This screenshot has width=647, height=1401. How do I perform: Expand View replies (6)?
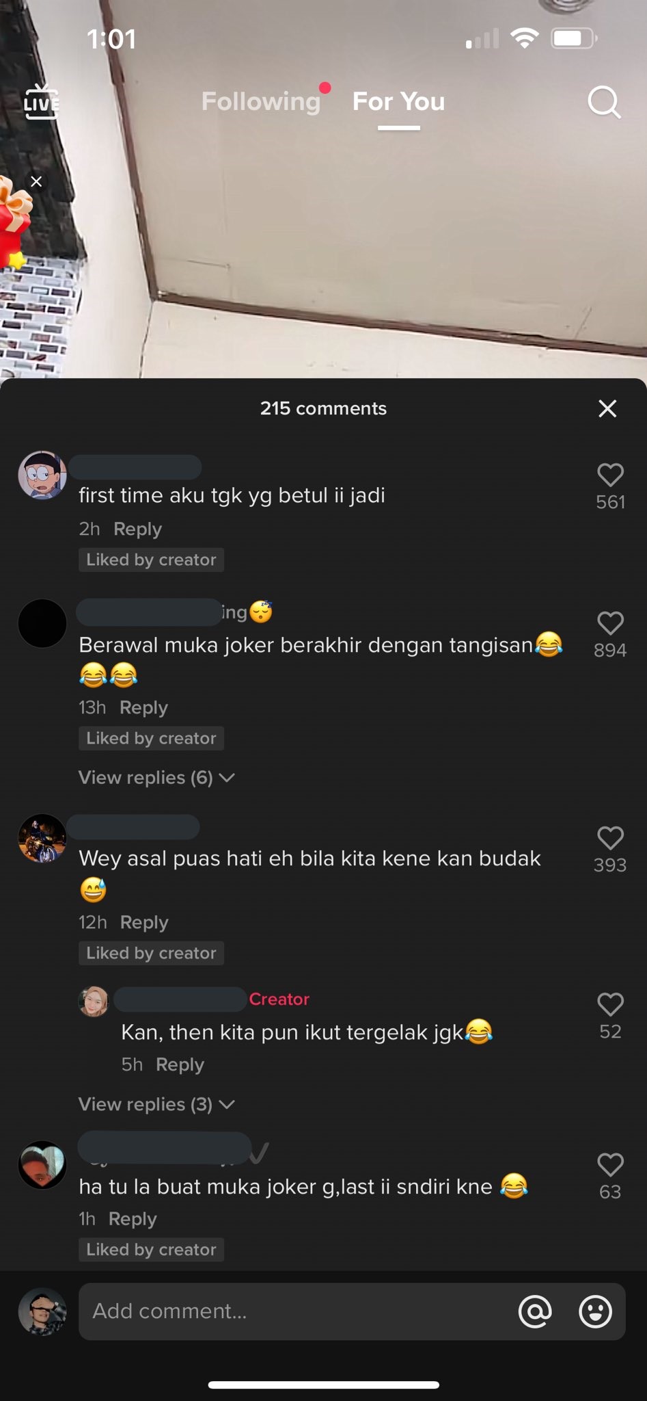156,778
